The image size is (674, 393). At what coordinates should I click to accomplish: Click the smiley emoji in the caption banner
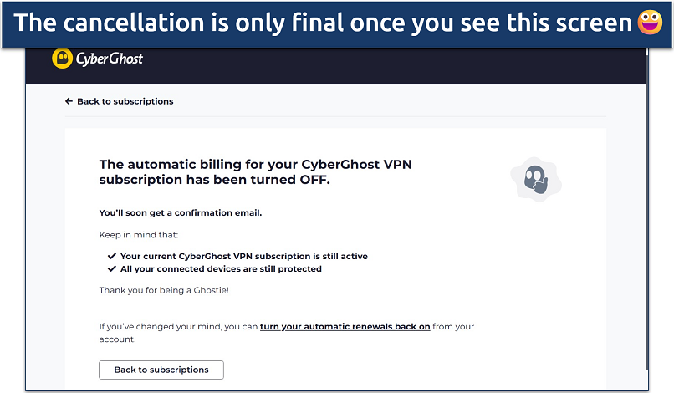tap(649, 23)
